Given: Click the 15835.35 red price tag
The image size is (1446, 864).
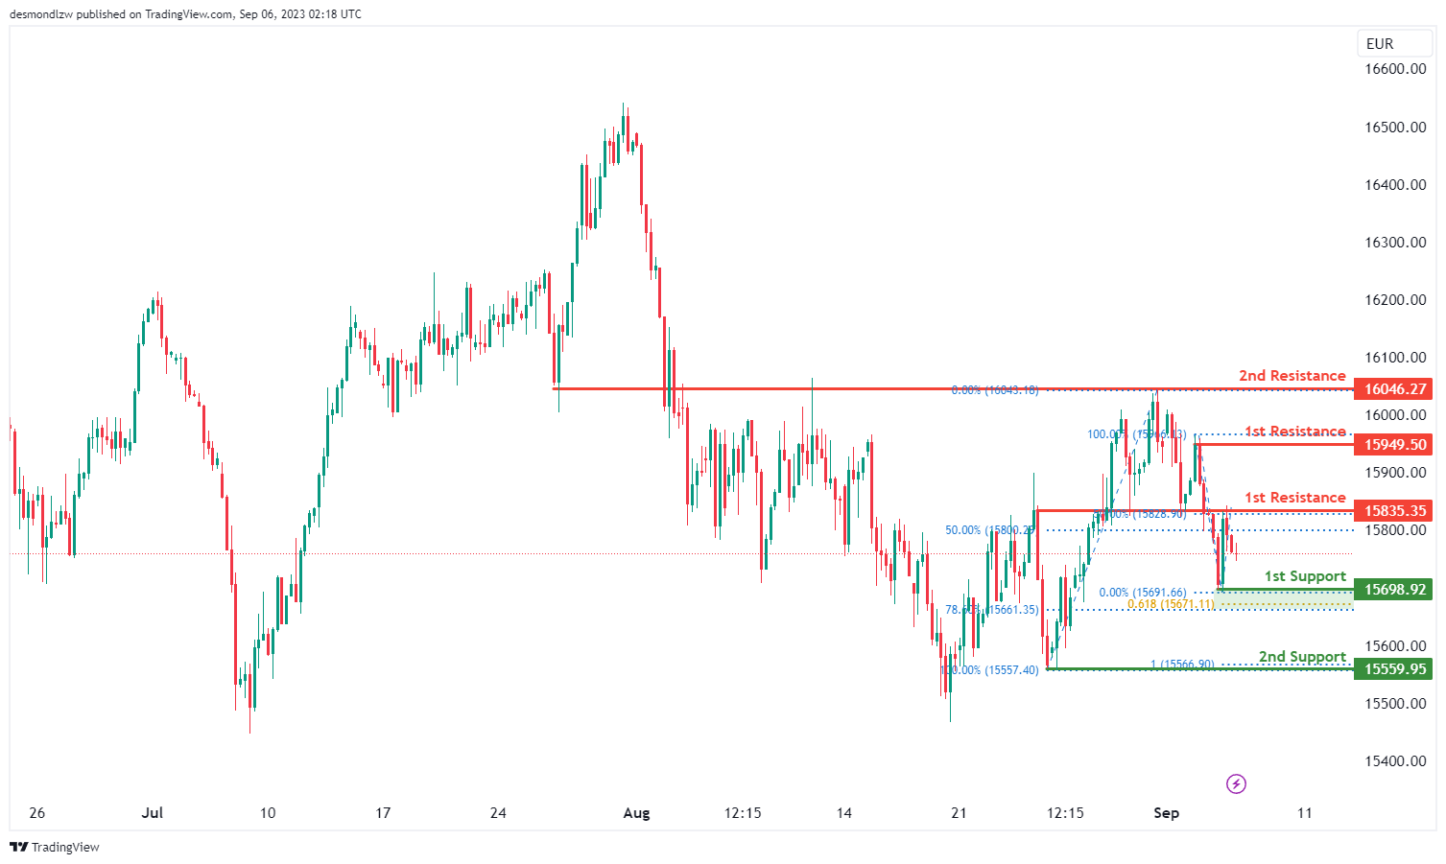Looking at the screenshot, I should pos(1393,510).
